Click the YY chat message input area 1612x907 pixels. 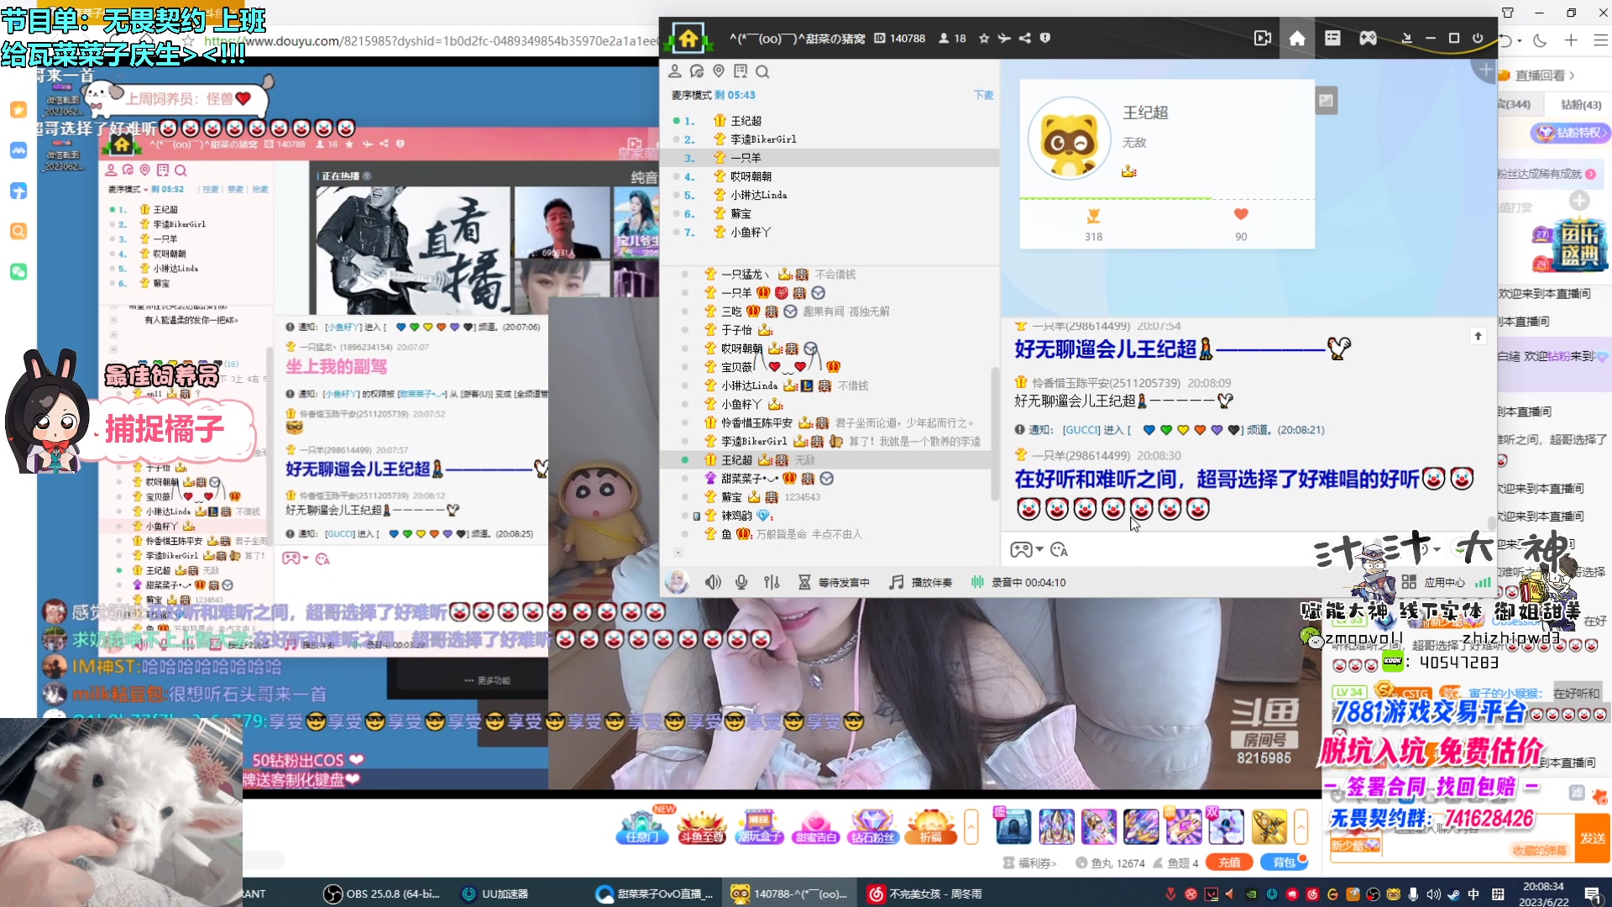click(1175, 550)
